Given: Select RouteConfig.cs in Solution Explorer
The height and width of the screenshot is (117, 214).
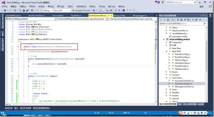Looking at the screenshot, I should pos(182,66).
